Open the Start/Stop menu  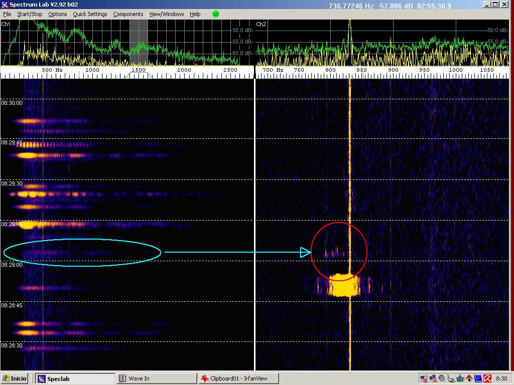(30, 14)
